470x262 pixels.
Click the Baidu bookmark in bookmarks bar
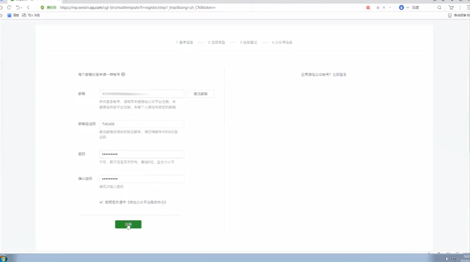click(x=13, y=15)
